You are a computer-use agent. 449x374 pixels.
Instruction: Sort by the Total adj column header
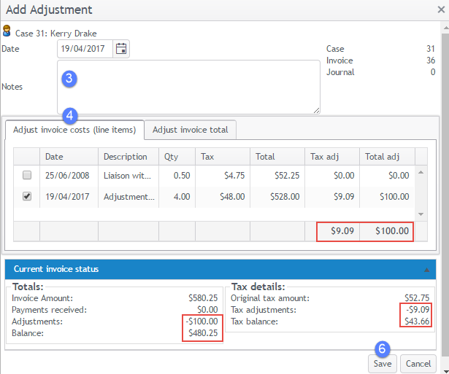(x=385, y=156)
